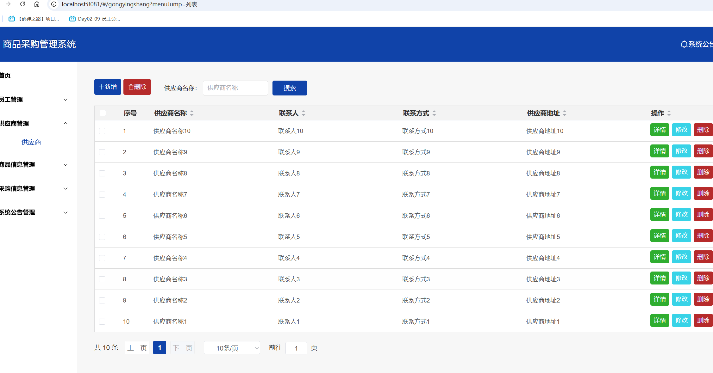The image size is (713, 373).
Task: Click red 删除 button for 供应商名称3
Action: click(x=703, y=278)
